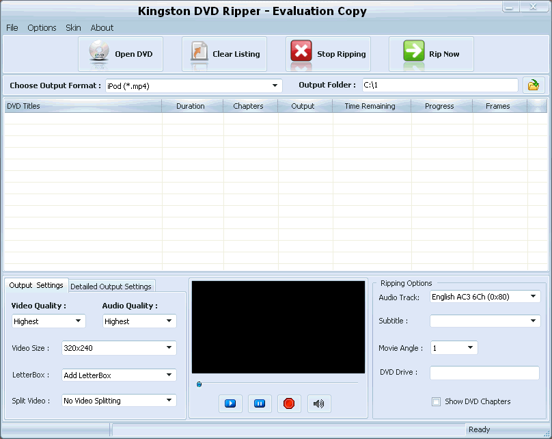This screenshot has width=552, height=439.
Task: Click the Progress column header
Action: click(x=441, y=106)
